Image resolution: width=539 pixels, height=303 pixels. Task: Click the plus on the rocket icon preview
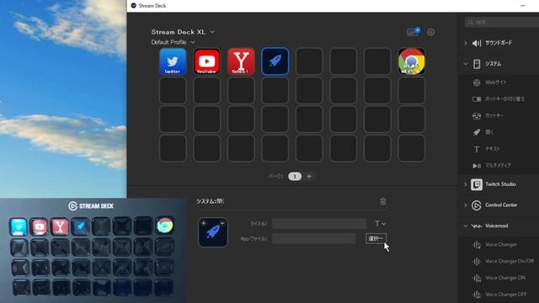tap(204, 223)
